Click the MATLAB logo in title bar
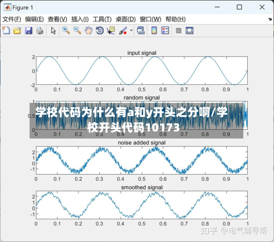 click(x=7, y=7)
